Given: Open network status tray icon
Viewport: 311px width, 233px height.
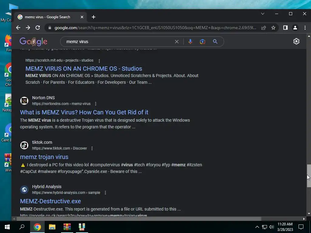Looking at the screenshot, I should [x=265, y=227].
